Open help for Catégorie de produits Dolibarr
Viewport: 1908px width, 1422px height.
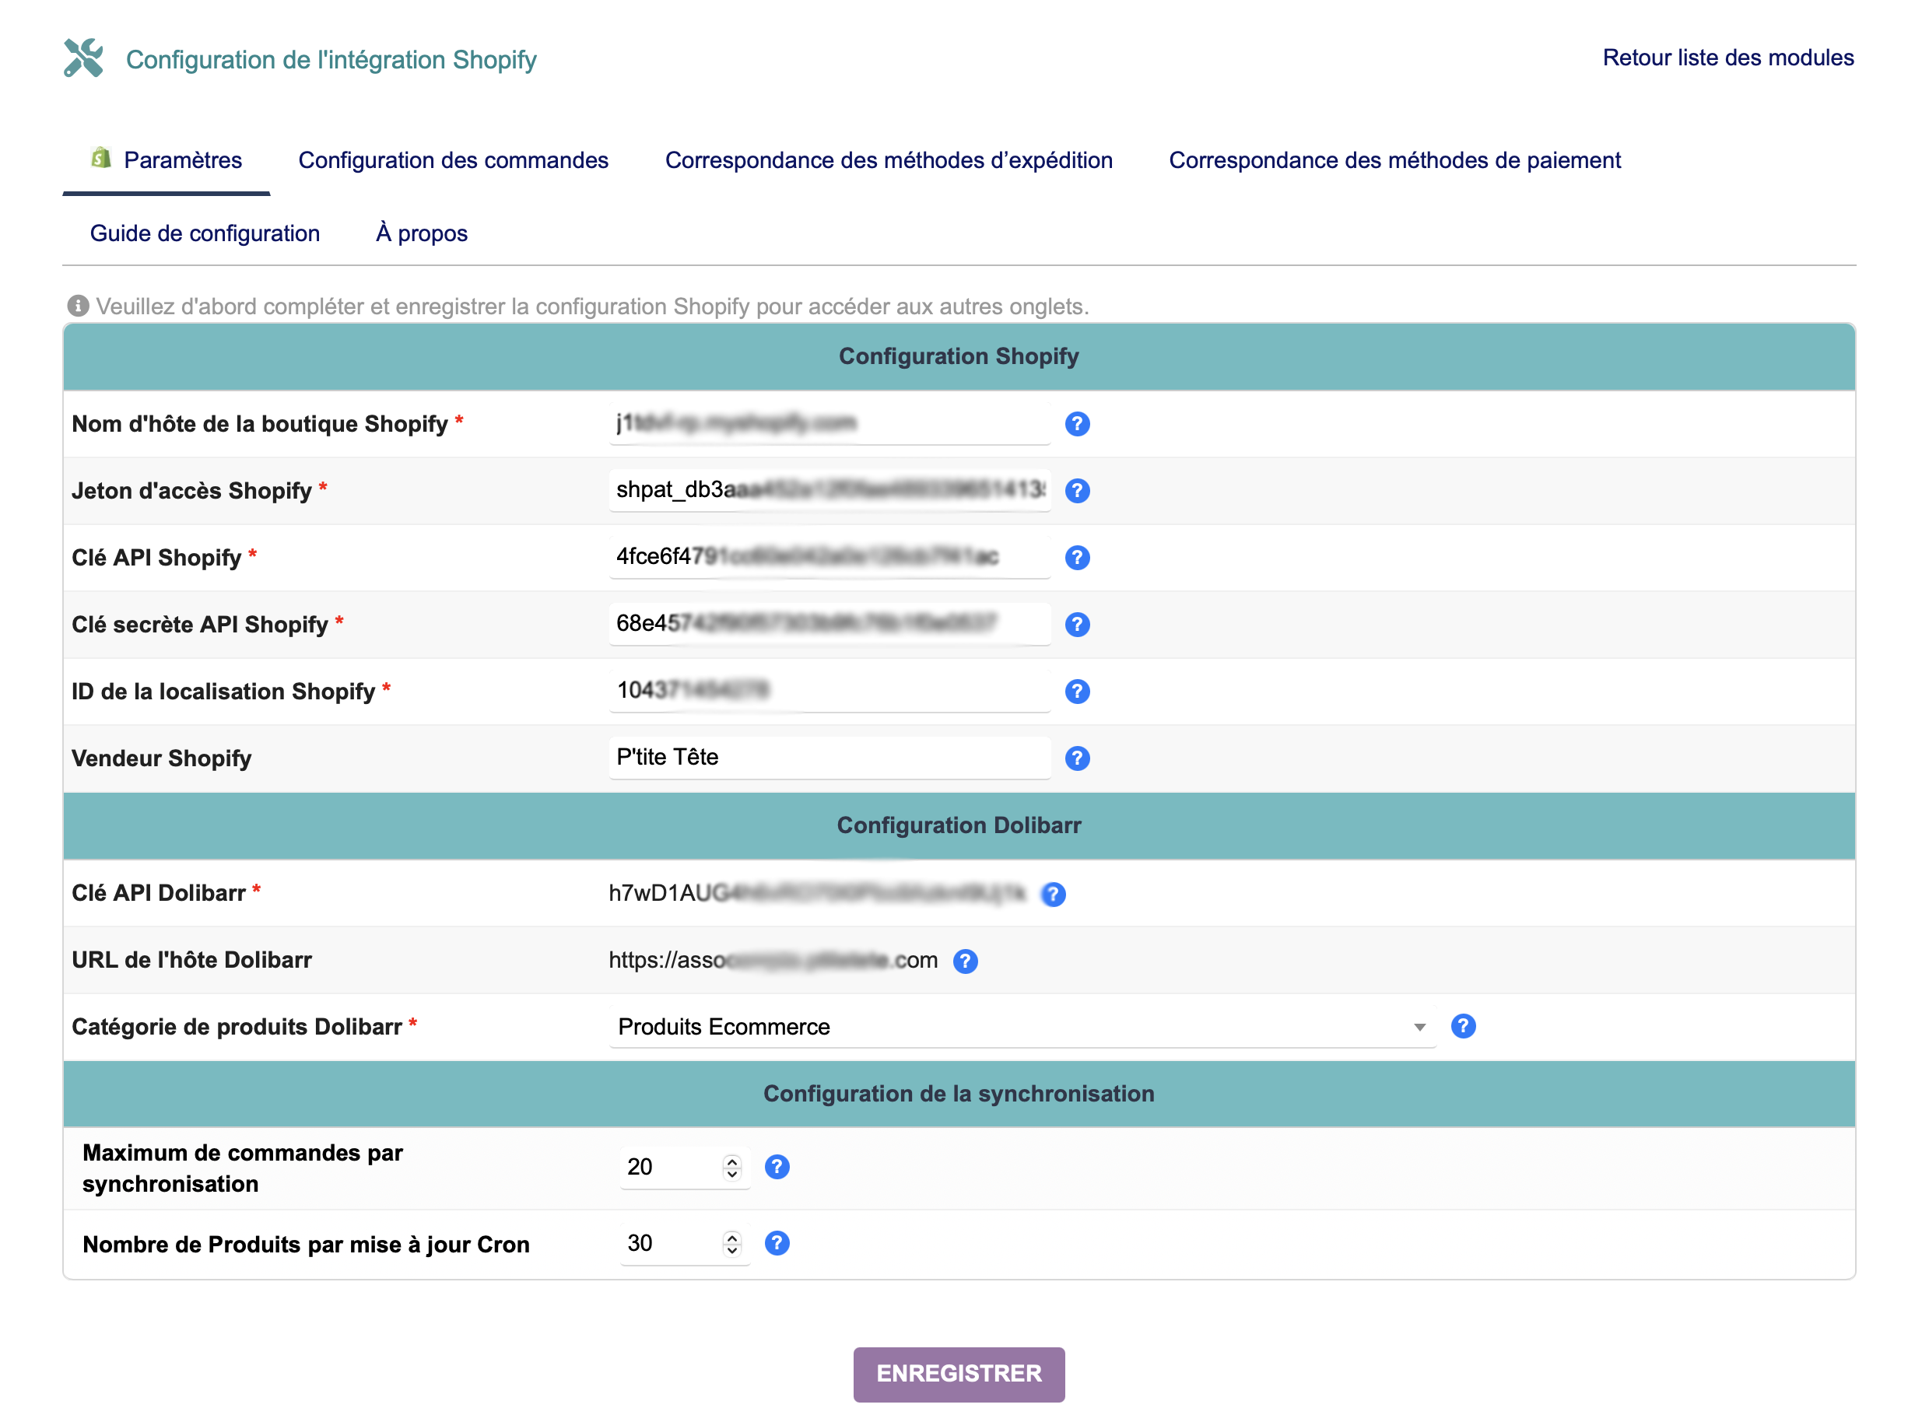point(1462,1026)
